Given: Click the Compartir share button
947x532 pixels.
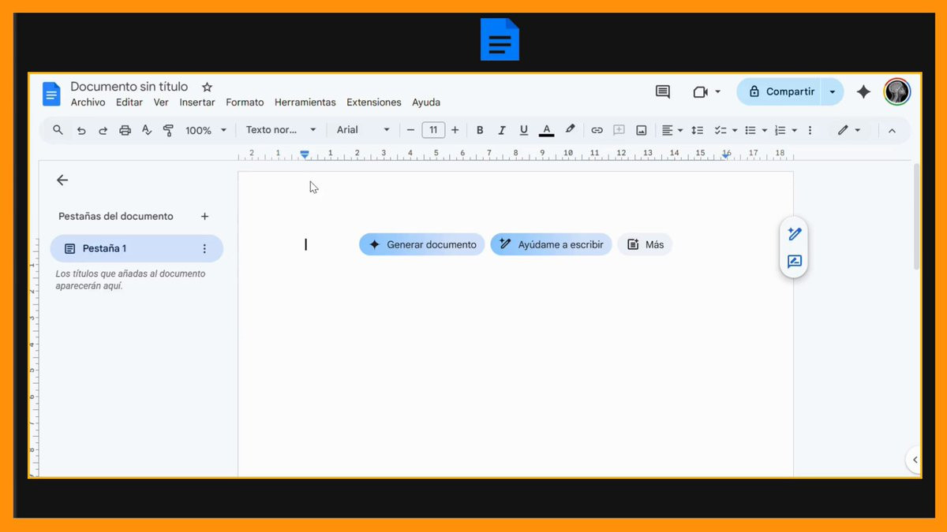Looking at the screenshot, I should [779, 92].
